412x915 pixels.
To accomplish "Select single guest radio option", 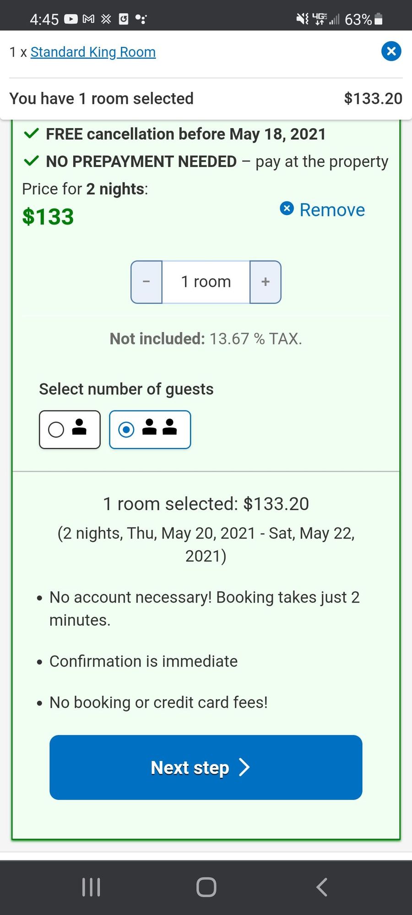I will click(56, 430).
